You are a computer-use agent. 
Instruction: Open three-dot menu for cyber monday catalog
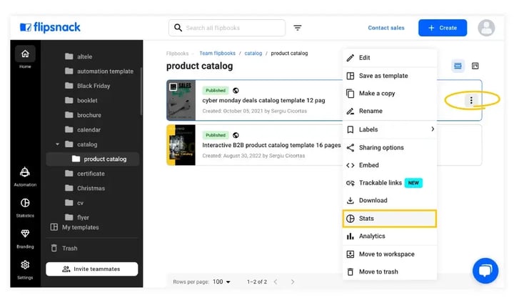click(x=471, y=100)
